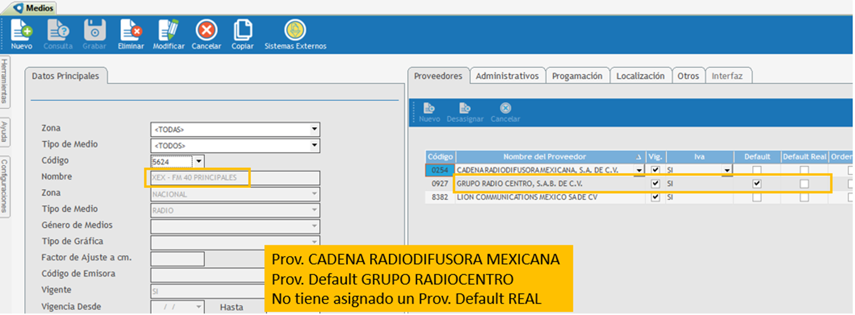Viewport: 855px width, 315px height.
Task: Select GRUPO RADIO CENTRO, S.A.B. DE C.V. row
Action: coord(640,183)
